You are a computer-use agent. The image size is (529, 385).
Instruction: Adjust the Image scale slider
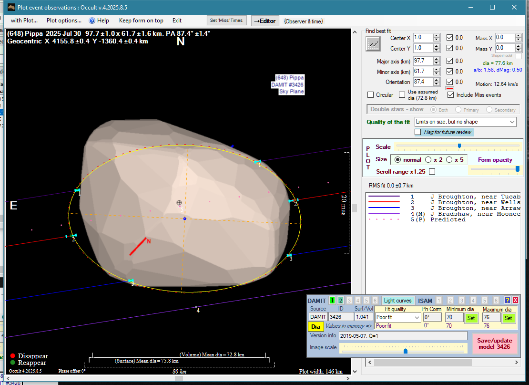[x=405, y=351]
